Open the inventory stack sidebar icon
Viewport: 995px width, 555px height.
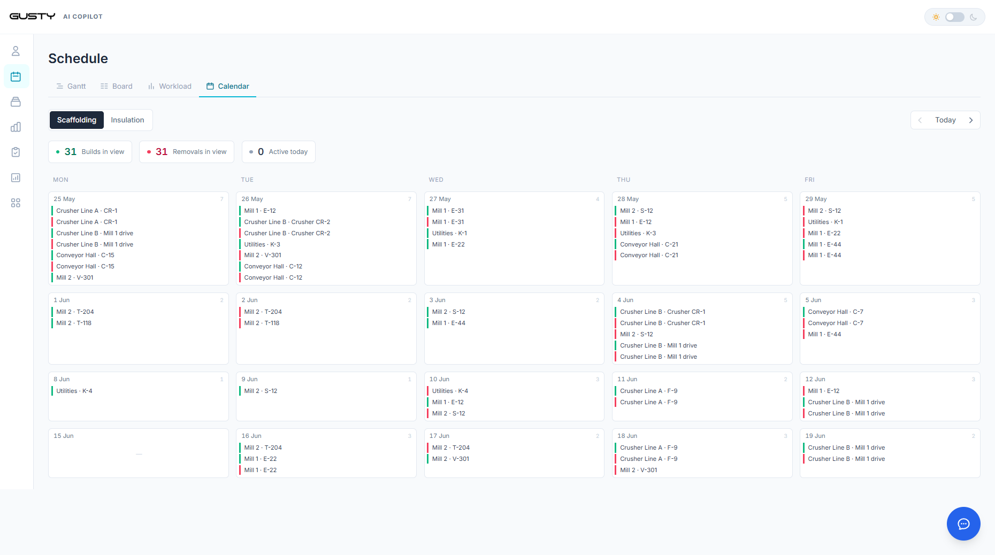point(16,102)
